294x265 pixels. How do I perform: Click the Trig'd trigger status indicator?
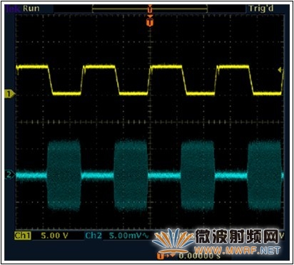click(x=261, y=9)
